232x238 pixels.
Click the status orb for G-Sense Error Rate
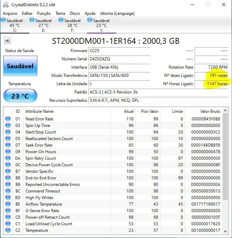8,210
